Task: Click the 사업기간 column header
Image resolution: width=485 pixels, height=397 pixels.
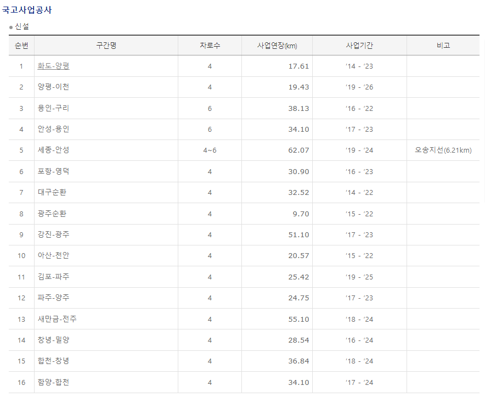Action: pyautogui.click(x=359, y=46)
